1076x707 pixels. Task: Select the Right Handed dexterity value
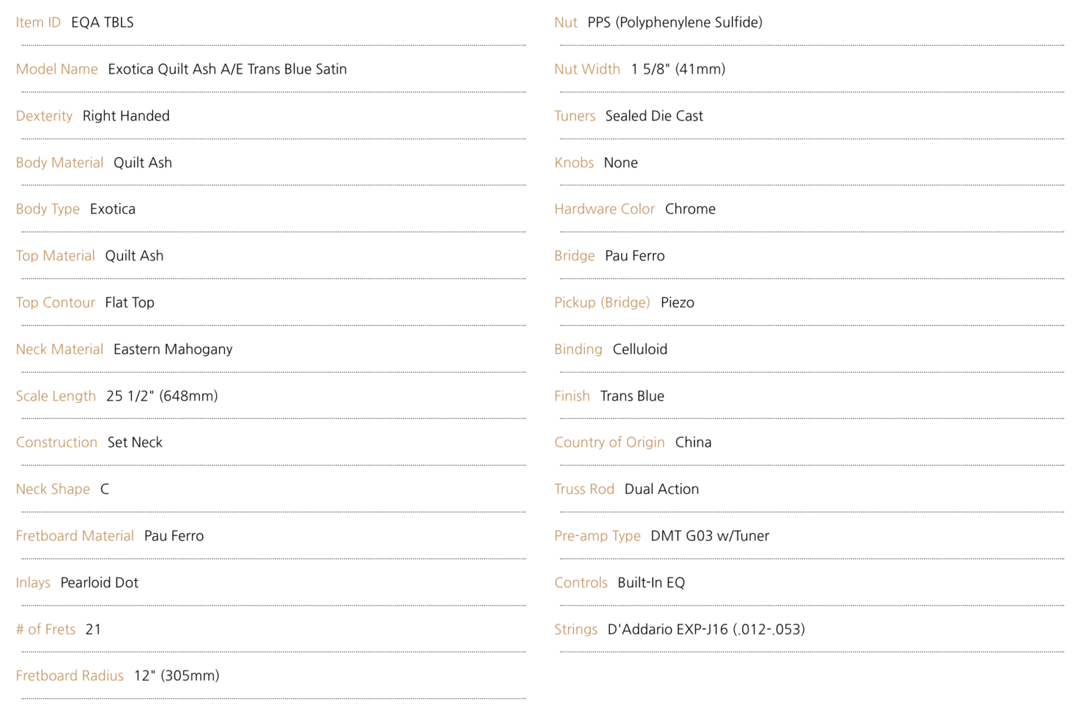coord(126,116)
